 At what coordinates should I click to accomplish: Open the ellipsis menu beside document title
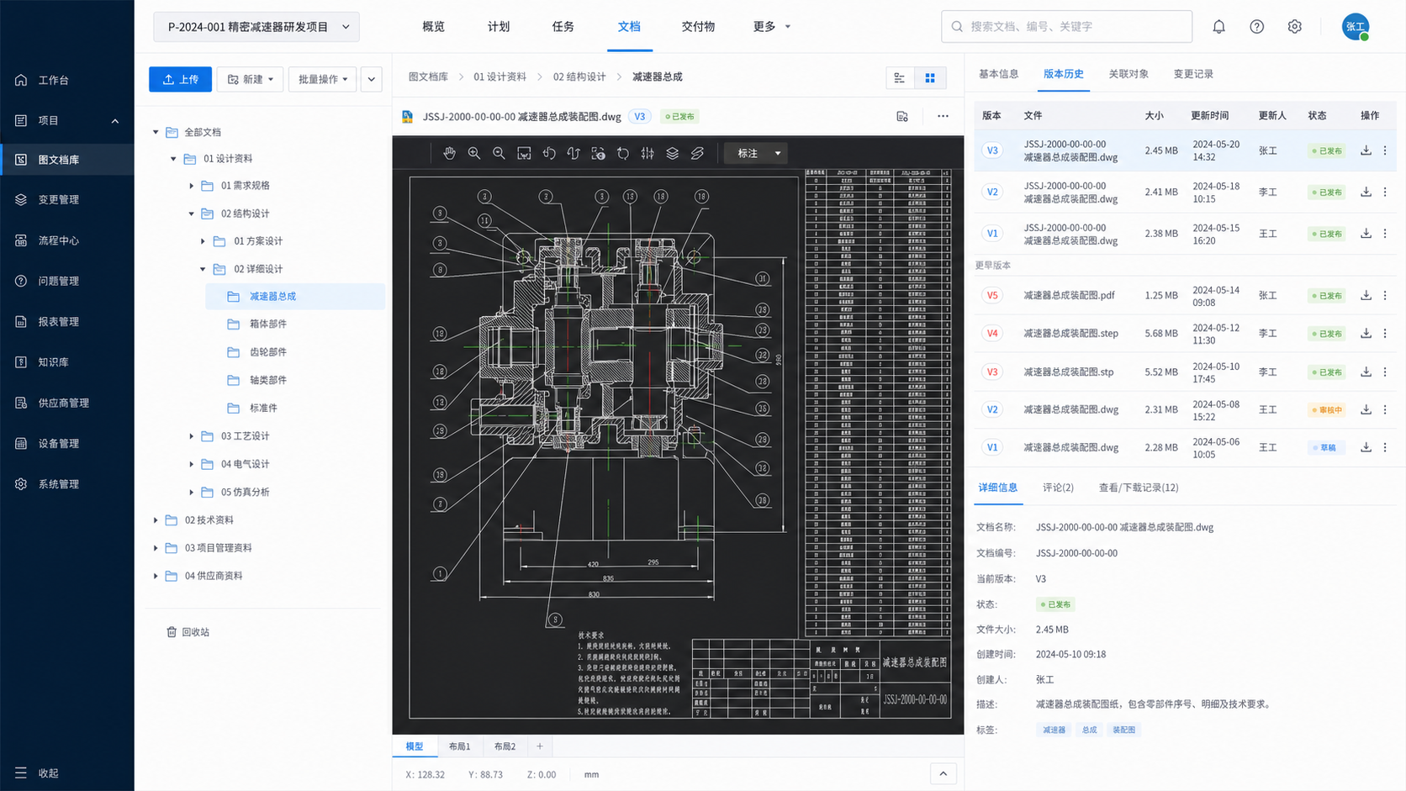click(943, 116)
